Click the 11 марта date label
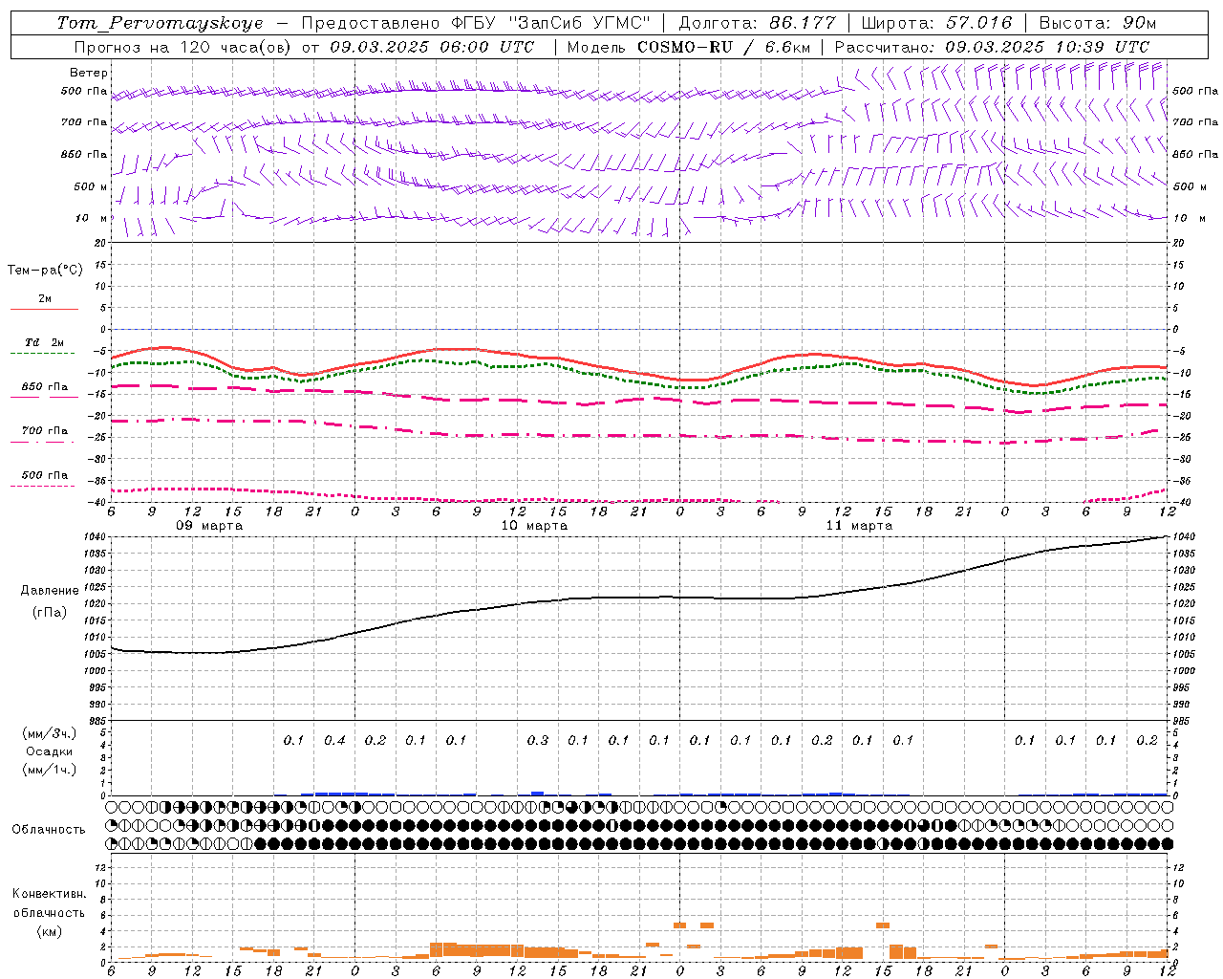 tap(859, 526)
